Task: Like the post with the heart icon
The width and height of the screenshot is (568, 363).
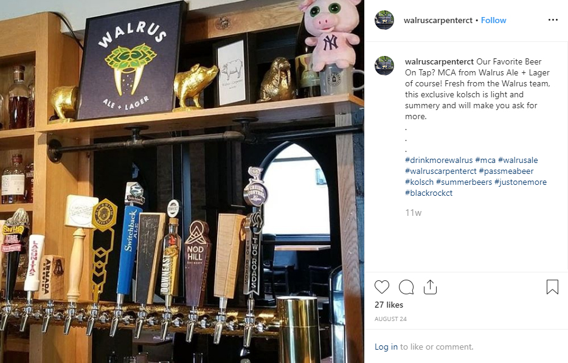Action: point(382,287)
